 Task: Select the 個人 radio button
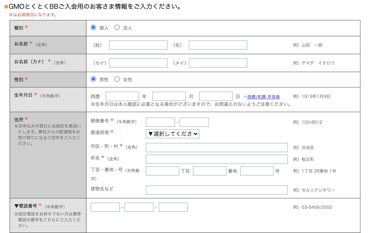coord(93,28)
